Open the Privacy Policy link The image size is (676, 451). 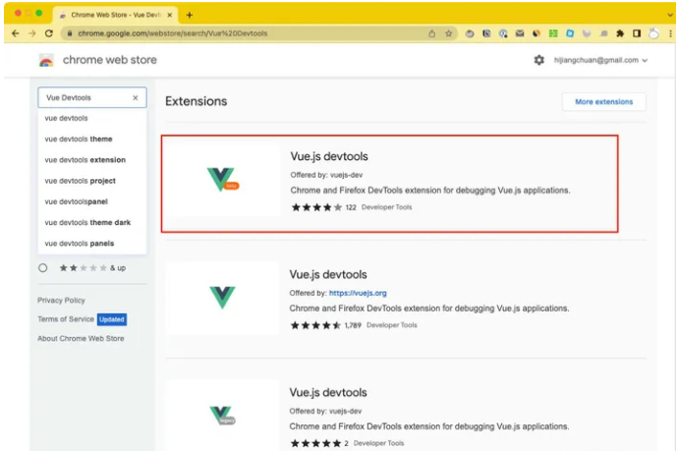[61, 300]
